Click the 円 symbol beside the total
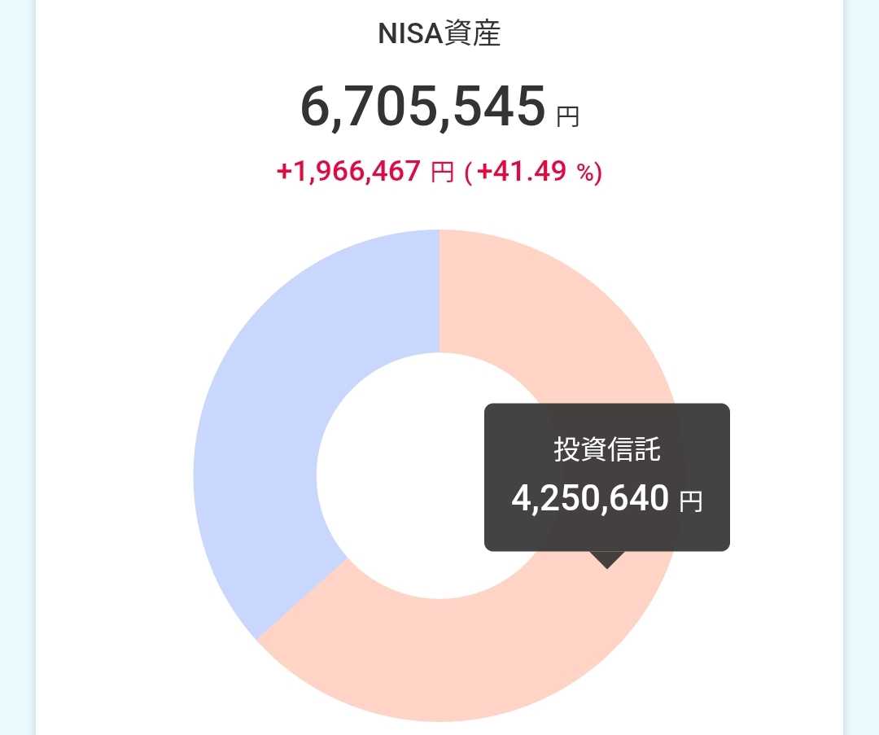This screenshot has height=735, width=879. click(568, 117)
